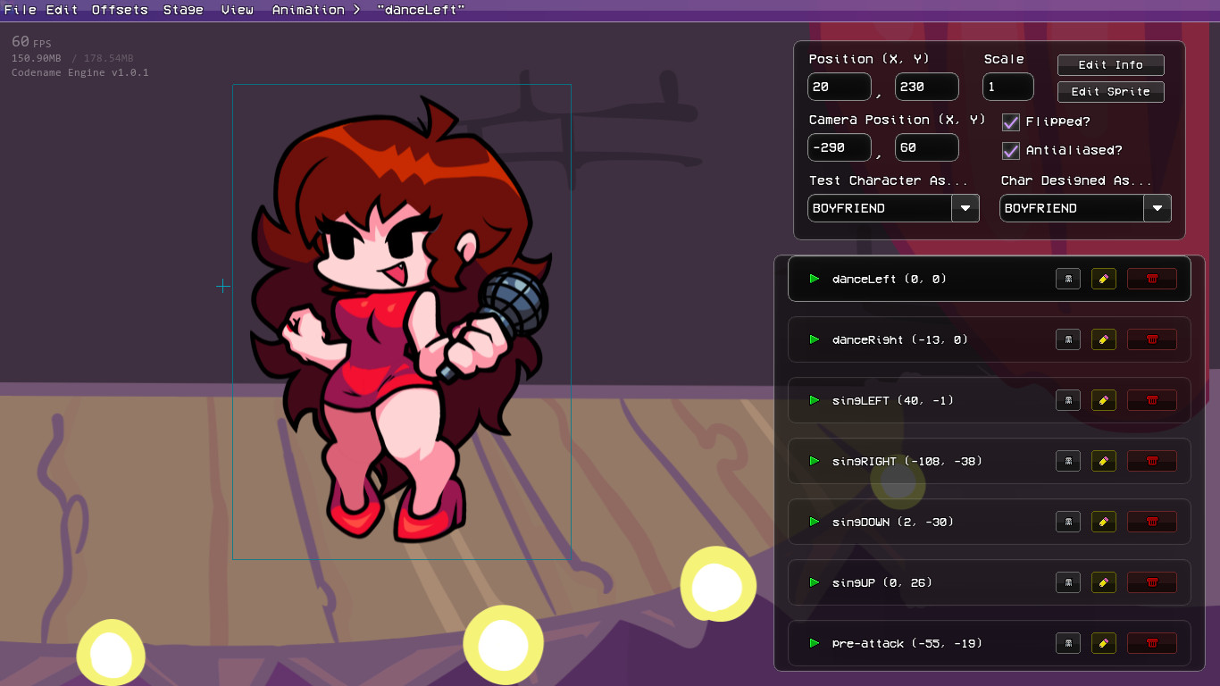Edit singUP animation with pencil icon
This screenshot has height=686, width=1220.
click(1104, 582)
